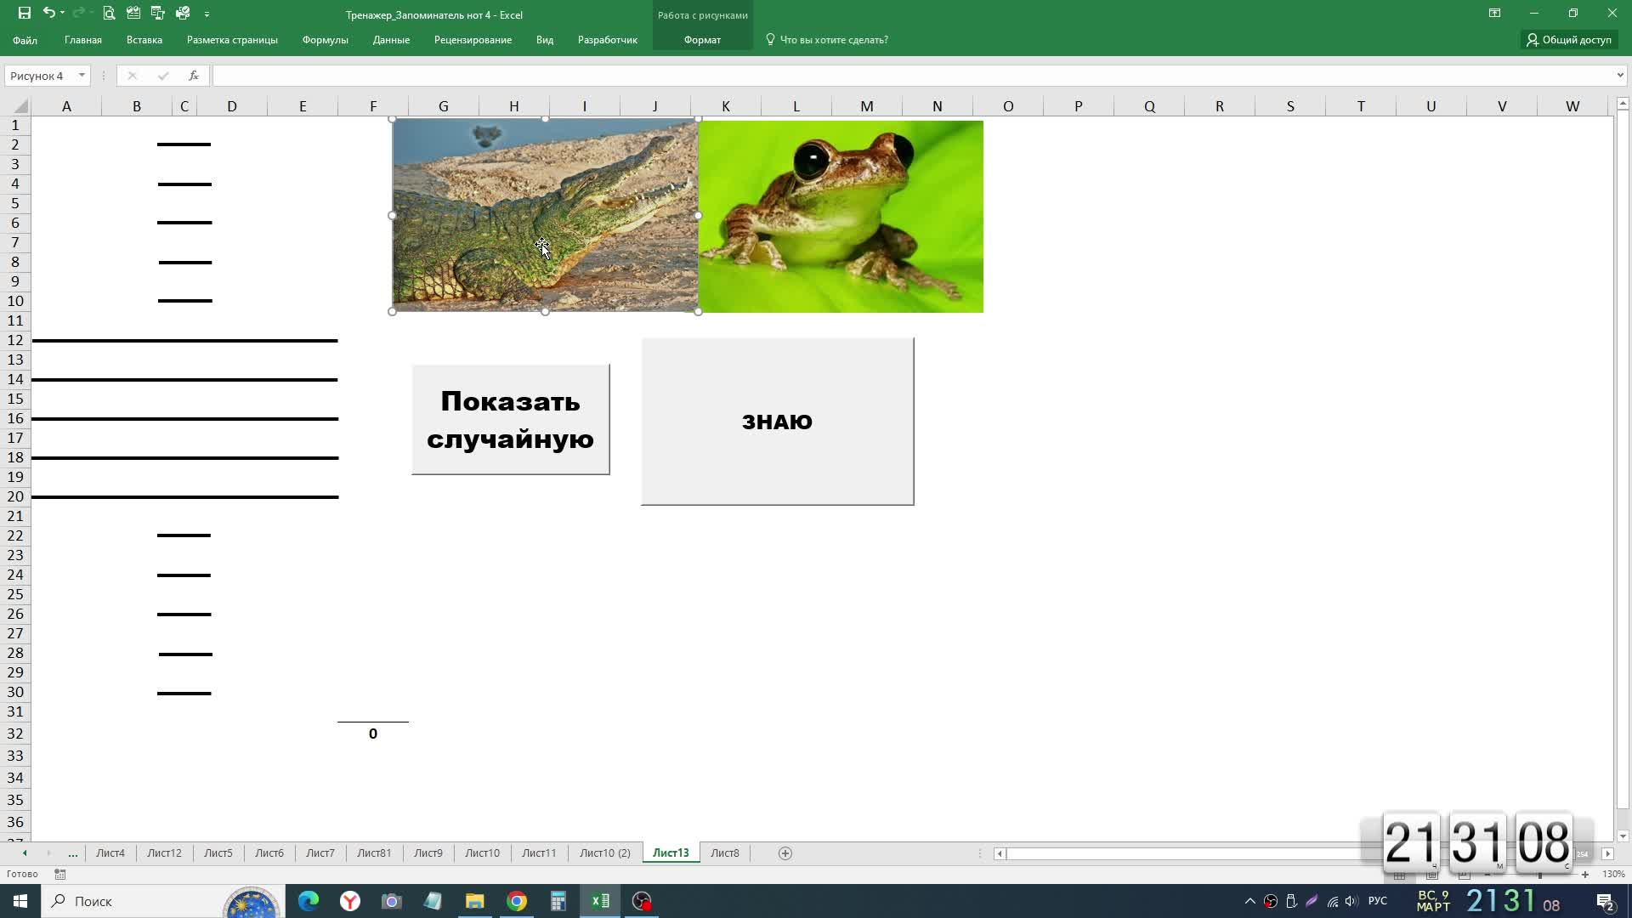Expand the formula bar chevron
The image size is (1632, 918).
1620,76
